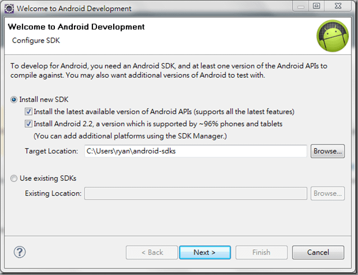Toggle the Install Android 2.2 checkbox

[x=29, y=124]
